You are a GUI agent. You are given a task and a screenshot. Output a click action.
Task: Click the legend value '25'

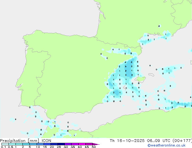point(59,147)
